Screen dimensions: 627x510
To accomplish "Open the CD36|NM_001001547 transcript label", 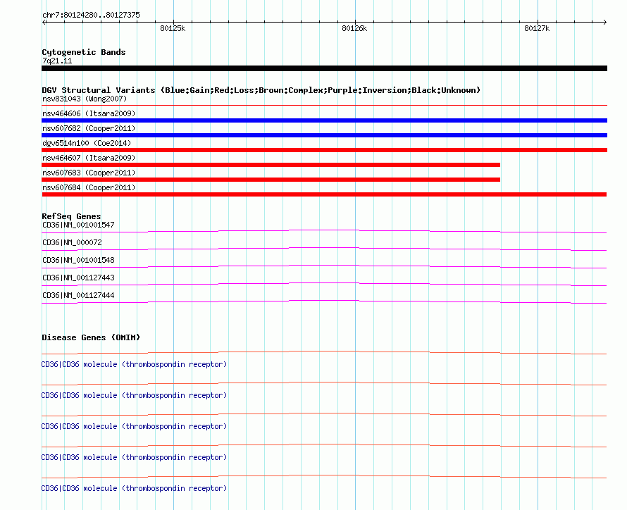I will click(78, 225).
